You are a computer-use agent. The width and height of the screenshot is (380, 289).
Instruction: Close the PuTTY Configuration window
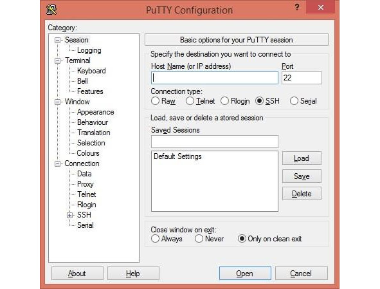click(321, 8)
